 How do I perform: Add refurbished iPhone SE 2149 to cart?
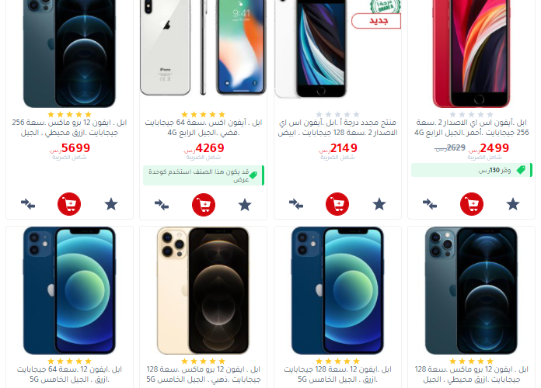[337, 204]
